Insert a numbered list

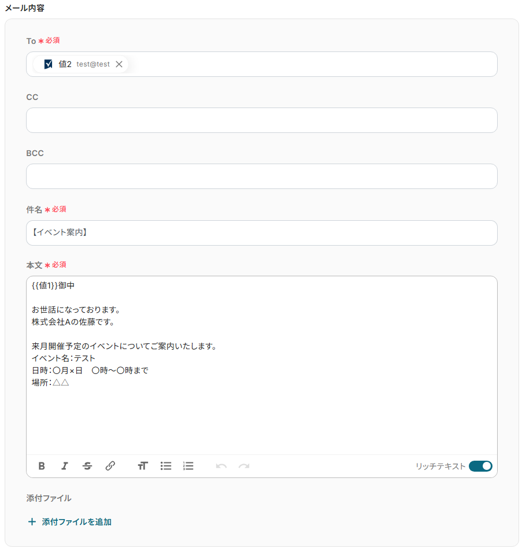pyautogui.click(x=188, y=466)
